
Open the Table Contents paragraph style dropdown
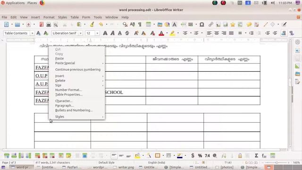32,34
